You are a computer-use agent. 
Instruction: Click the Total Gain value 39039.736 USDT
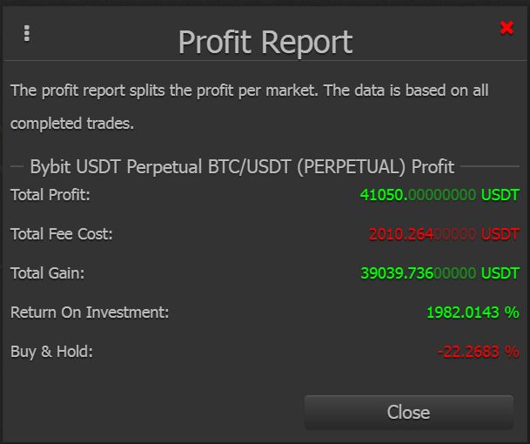(x=439, y=273)
